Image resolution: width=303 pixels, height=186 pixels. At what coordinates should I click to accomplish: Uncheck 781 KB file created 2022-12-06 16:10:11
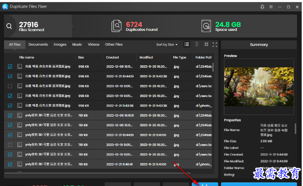pos(10,115)
